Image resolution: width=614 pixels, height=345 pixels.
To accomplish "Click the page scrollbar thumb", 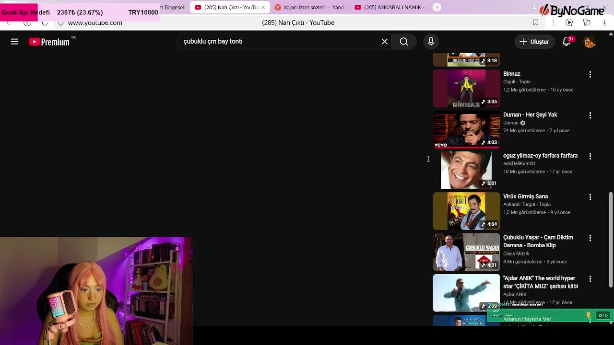I will pyautogui.click(x=611, y=240).
